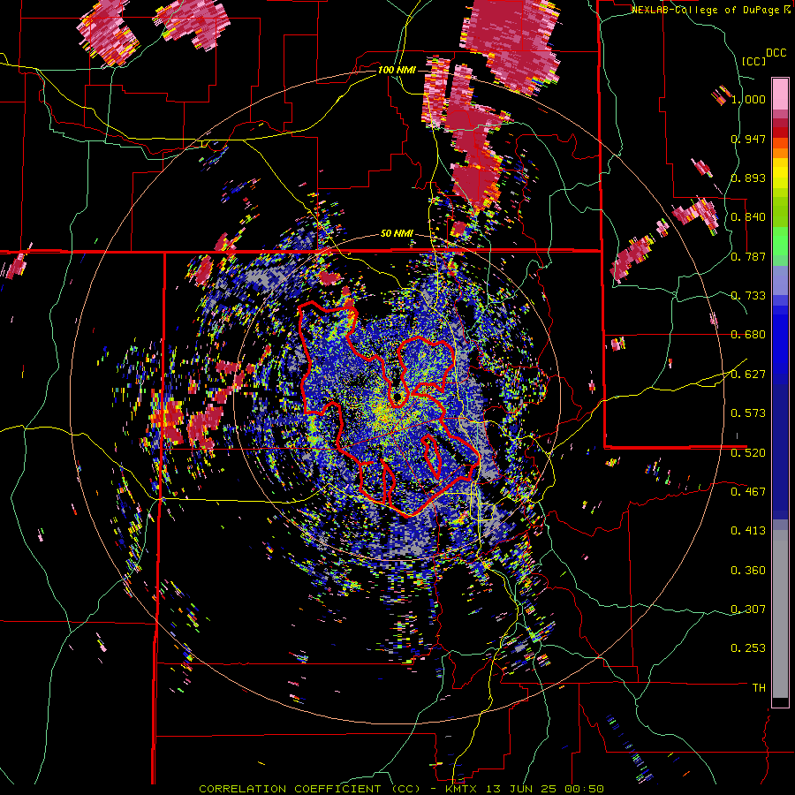Click the 0.307 legend value
Screen dimensions: 795x795
tap(748, 609)
